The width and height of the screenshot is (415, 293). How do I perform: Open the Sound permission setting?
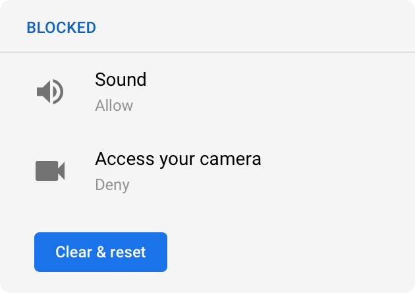pos(121,92)
